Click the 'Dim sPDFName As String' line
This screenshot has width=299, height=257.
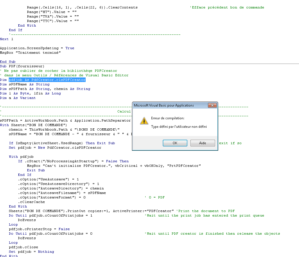pyautogui.click(x=25, y=84)
